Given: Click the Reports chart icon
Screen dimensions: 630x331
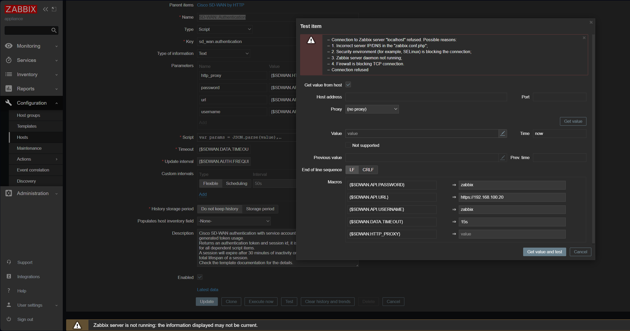Looking at the screenshot, I should point(9,89).
